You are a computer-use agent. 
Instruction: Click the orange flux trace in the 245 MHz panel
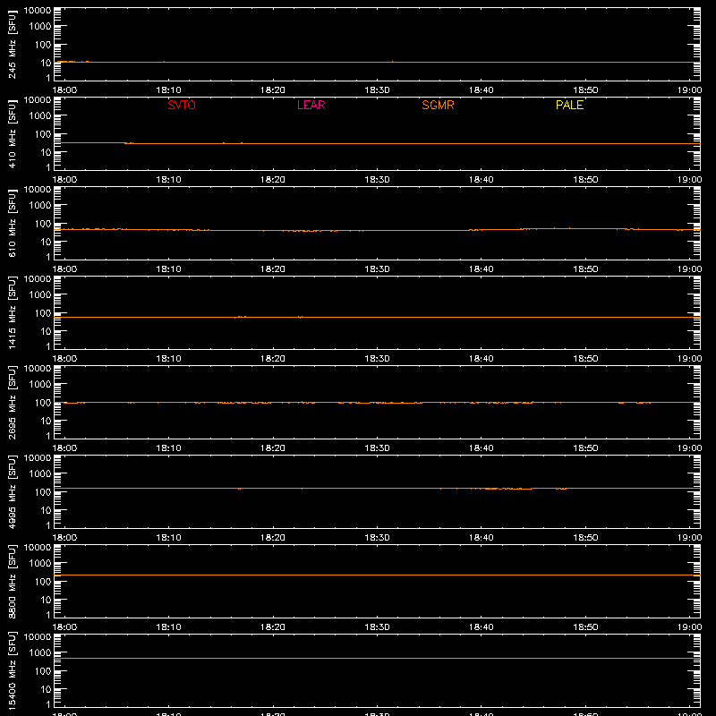[377, 62]
